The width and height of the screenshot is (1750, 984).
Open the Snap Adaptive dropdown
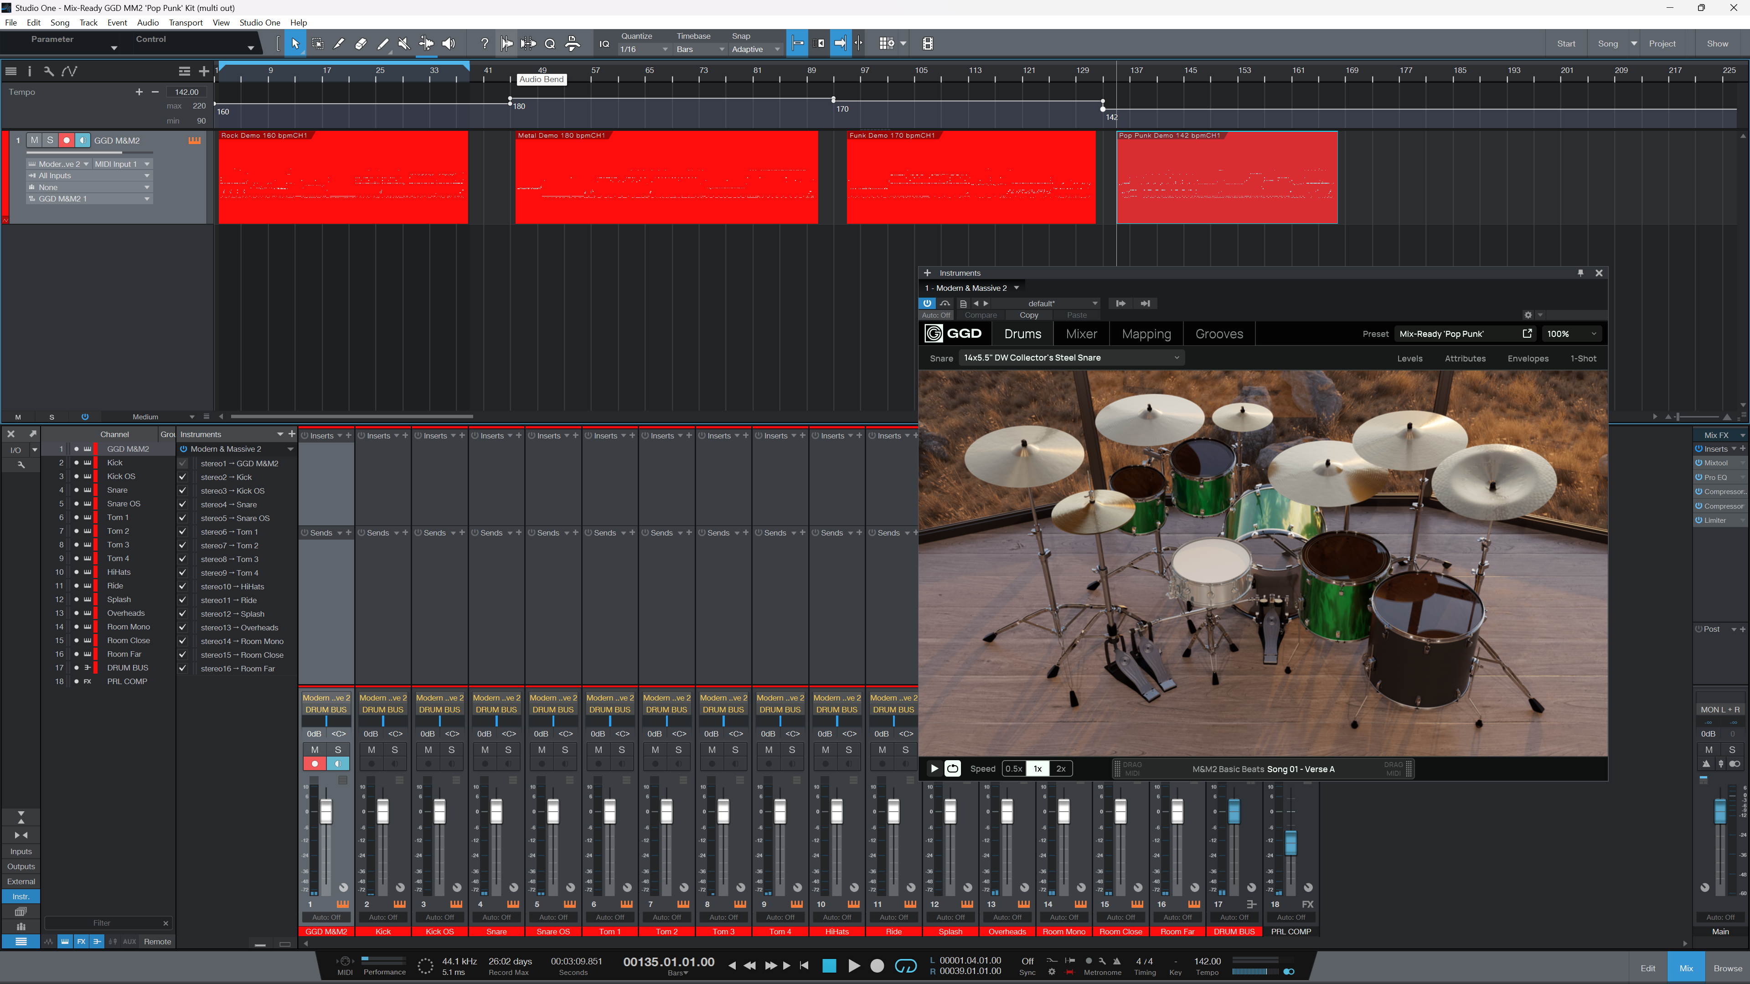756,50
